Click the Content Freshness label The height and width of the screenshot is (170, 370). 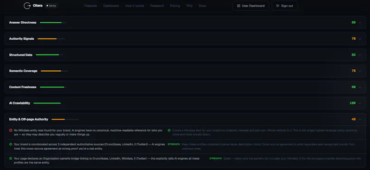(x=23, y=87)
